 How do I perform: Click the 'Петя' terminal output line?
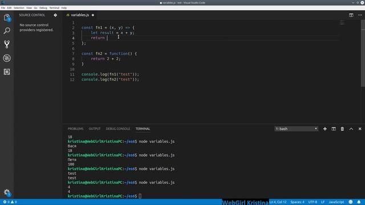[72, 159]
